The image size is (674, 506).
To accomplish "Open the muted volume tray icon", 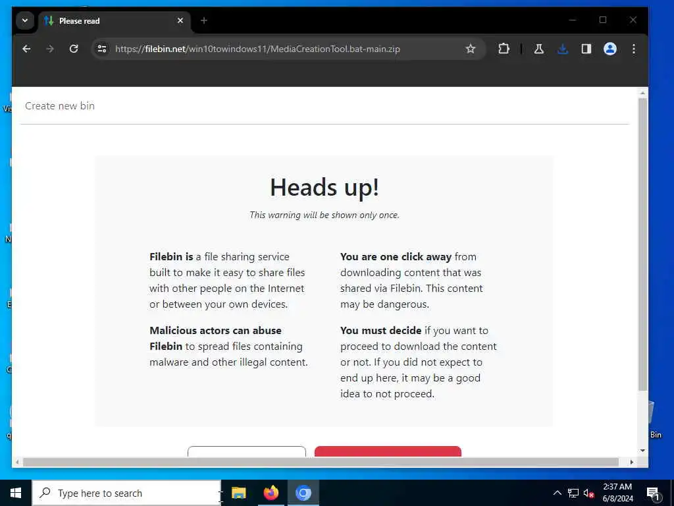I will pos(588,493).
